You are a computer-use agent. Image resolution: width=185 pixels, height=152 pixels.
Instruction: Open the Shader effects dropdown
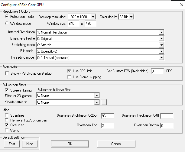(68, 102)
